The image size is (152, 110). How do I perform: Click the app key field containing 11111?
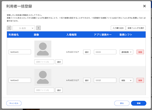point(105,52)
